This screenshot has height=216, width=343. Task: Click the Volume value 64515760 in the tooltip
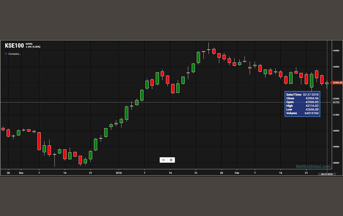[312, 113]
